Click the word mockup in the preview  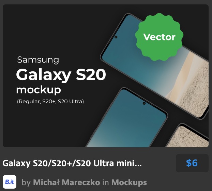click(39, 90)
